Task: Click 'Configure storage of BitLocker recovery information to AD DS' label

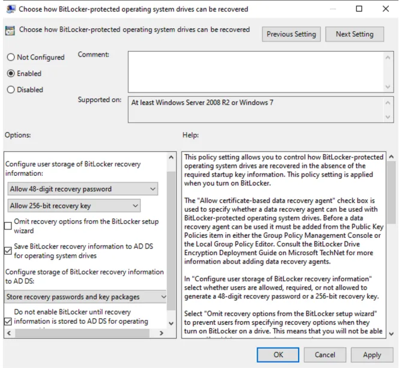Action: pos(85,276)
